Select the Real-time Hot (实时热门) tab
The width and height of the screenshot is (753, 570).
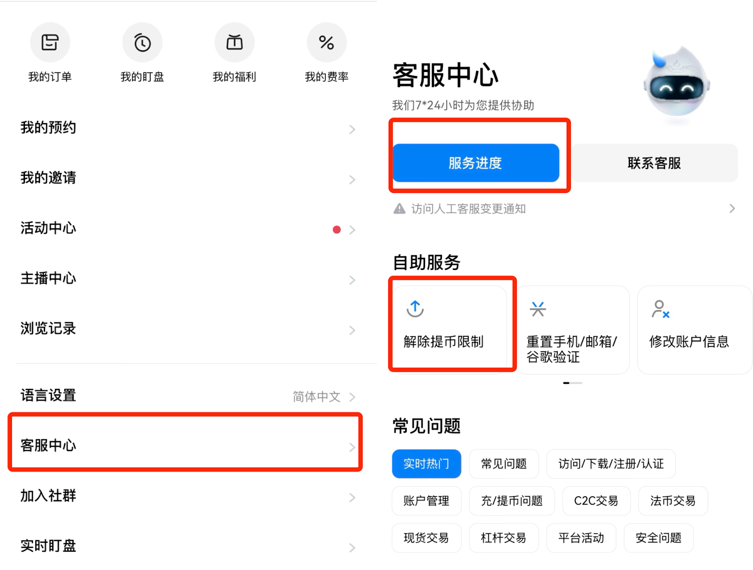[x=426, y=464]
